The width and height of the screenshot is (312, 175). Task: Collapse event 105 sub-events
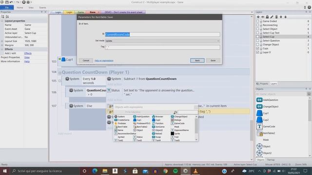[x=59, y=81]
